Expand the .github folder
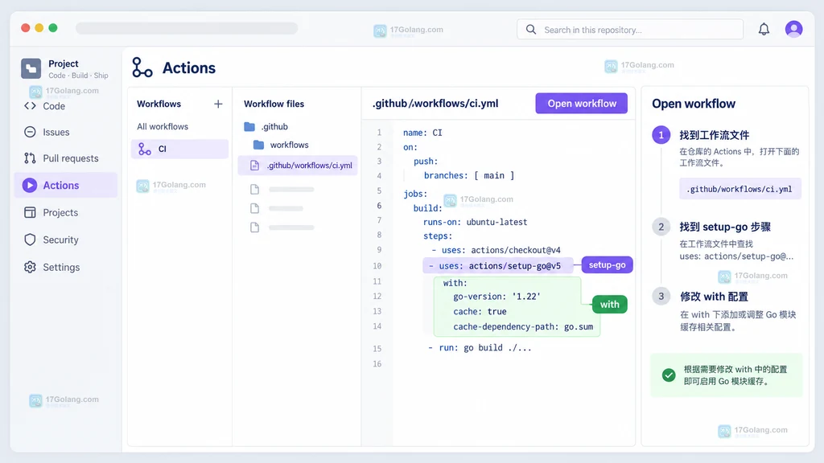 (x=274, y=126)
